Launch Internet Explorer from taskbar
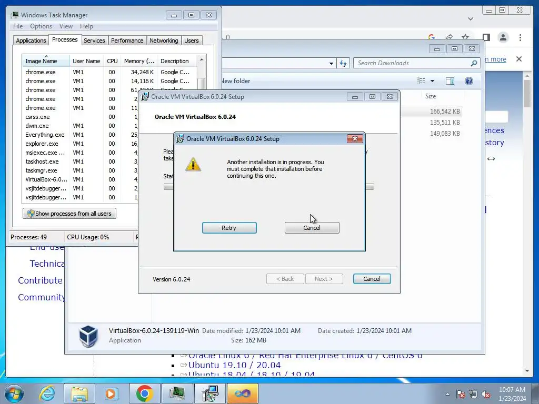Image resolution: width=539 pixels, height=404 pixels. pos(47,393)
